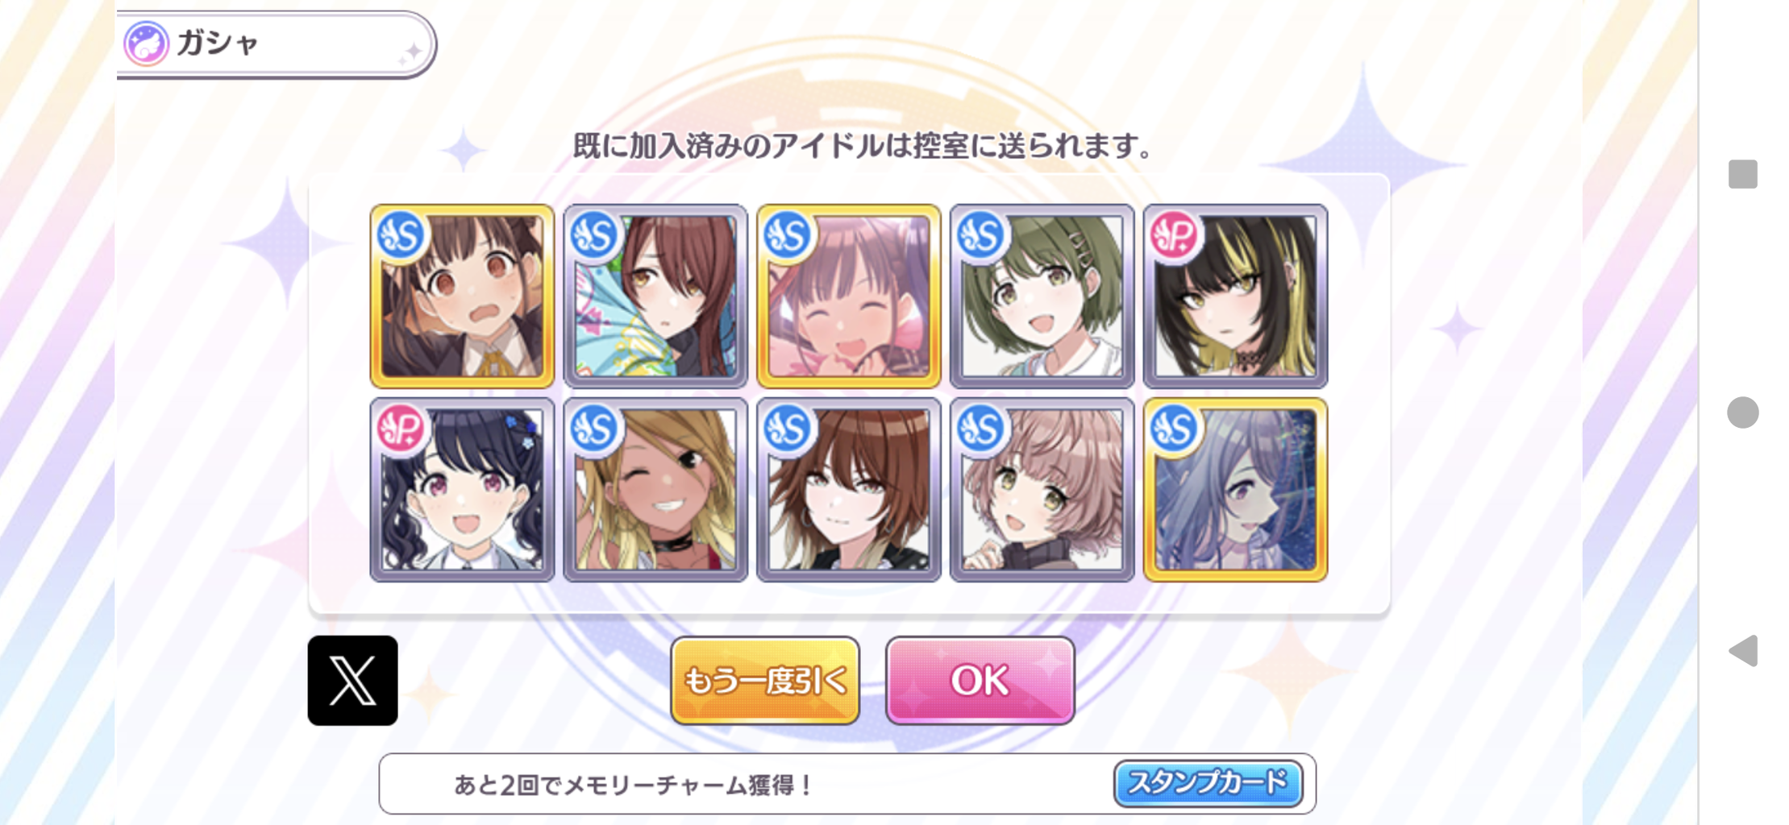1789x825 pixels.
Task: Tap the Android home circle button
Action: [x=1743, y=412]
